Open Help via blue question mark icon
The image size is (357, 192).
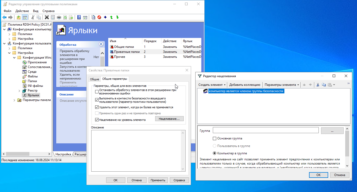pyautogui.click(x=79, y=17)
